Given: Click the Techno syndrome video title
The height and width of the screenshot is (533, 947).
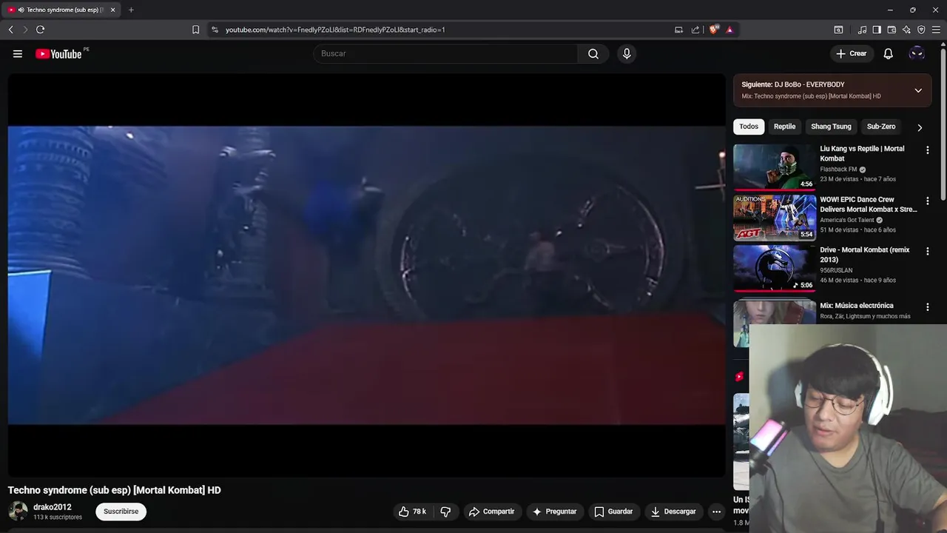Looking at the screenshot, I should 115,490.
